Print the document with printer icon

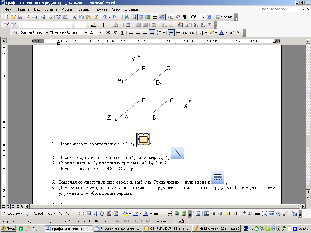(43, 17)
